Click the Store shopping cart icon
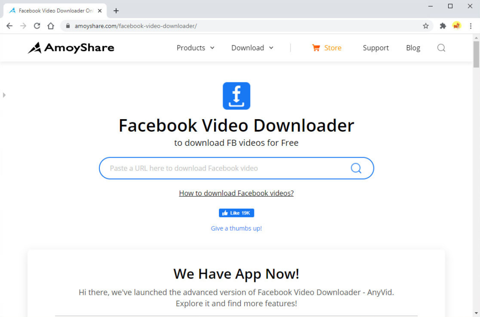480x317 pixels. click(x=316, y=48)
